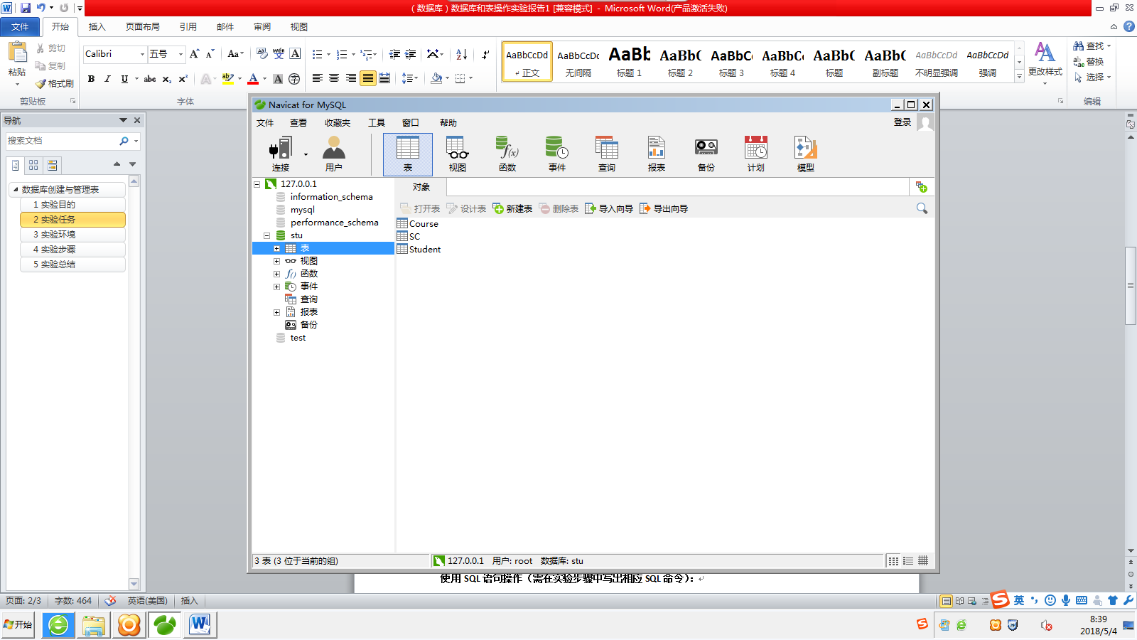Click Word Paste icon

coord(16,52)
